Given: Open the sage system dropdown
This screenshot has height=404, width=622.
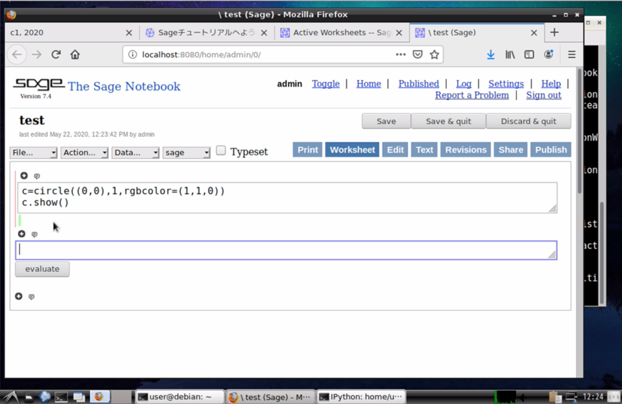Looking at the screenshot, I should point(186,153).
